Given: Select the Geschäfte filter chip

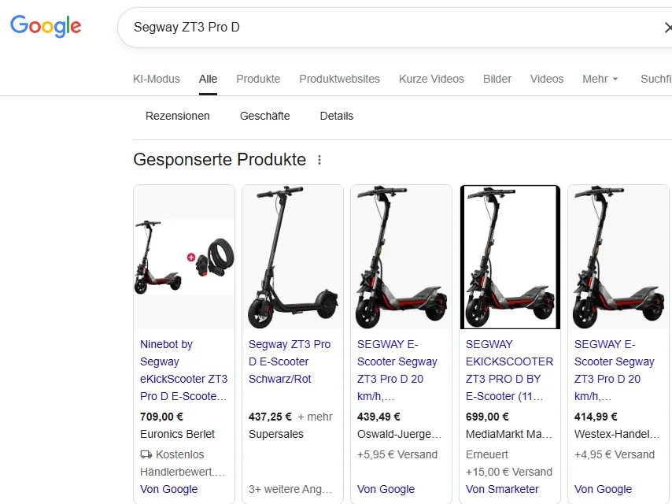Looking at the screenshot, I should coord(265,116).
